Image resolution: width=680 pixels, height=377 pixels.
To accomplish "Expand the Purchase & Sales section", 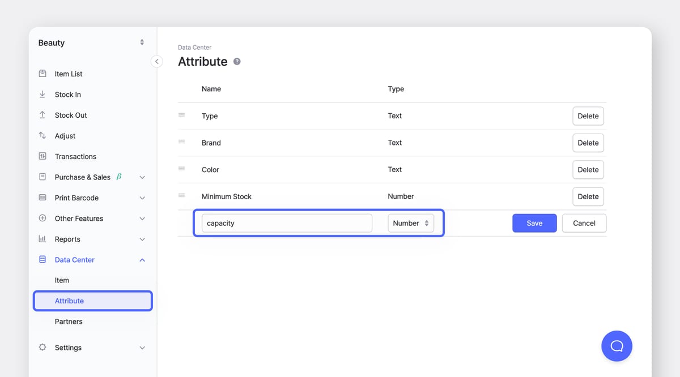I will pos(142,177).
